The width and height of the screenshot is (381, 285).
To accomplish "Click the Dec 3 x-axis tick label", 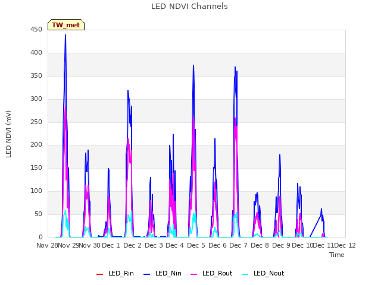I will [x=154, y=245].
